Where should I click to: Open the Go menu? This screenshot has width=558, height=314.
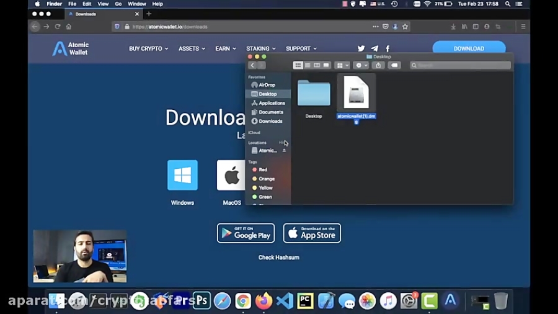(118, 4)
